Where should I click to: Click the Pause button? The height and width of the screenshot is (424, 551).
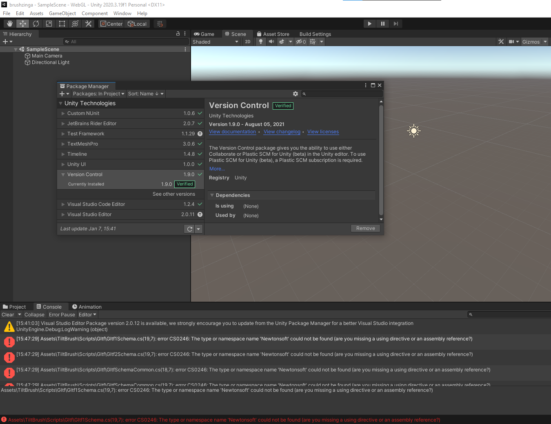pyautogui.click(x=382, y=24)
